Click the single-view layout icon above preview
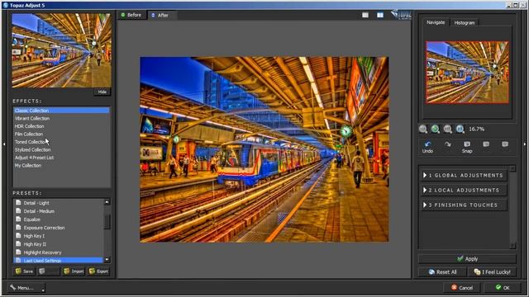529x297 pixels. coord(365,15)
